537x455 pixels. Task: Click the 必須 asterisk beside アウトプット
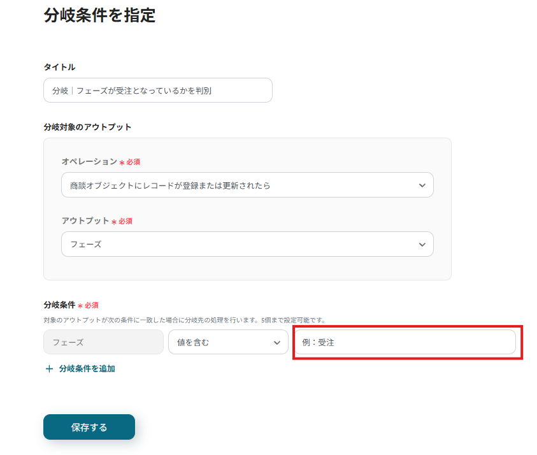pyautogui.click(x=114, y=220)
